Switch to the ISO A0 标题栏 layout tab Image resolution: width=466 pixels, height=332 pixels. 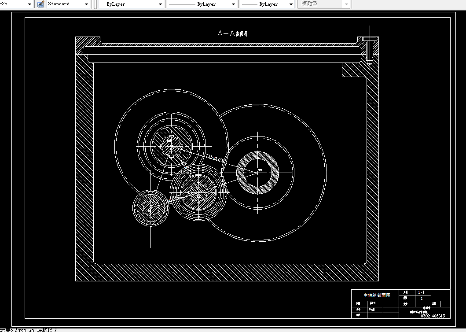pyautogui.click(x=36, y=330)
